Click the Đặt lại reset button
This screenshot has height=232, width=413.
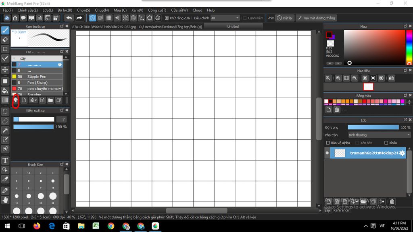tap(285, 18)
